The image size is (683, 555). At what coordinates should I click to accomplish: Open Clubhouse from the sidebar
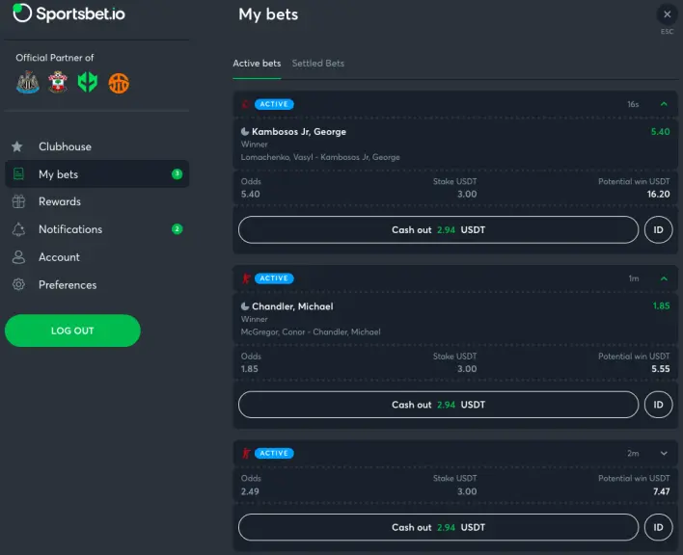click(96, 146)
